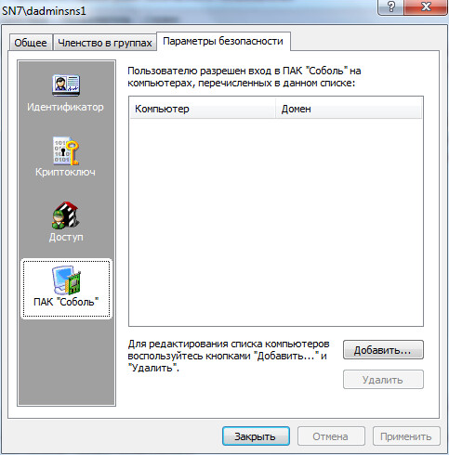Image resolution: width=449 pixels, height=455 pixels.
Task: Open the Членство в группах tab
Action: (x=105, y=43)
